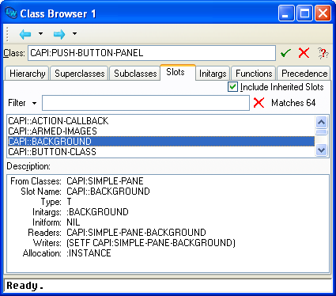Confirm class name with green checkmark
The width and height of the screenshot is (336, 296).
pyautogui.click(x=285, y=53)
